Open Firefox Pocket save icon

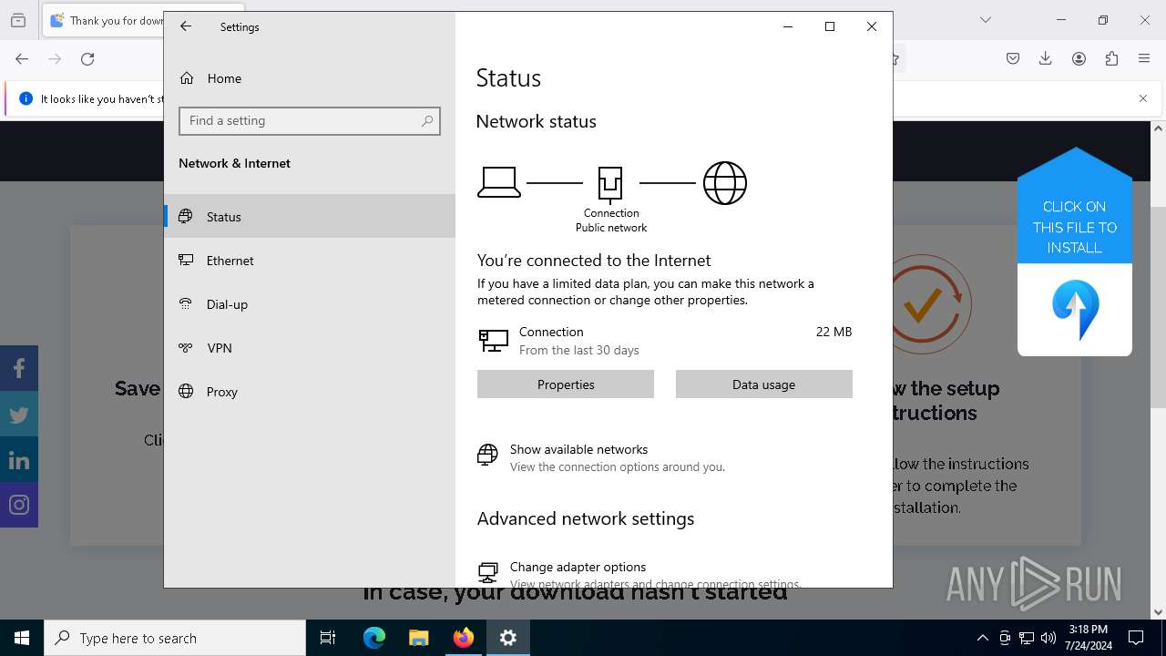pyautogui.click(x=1013, y=59)
